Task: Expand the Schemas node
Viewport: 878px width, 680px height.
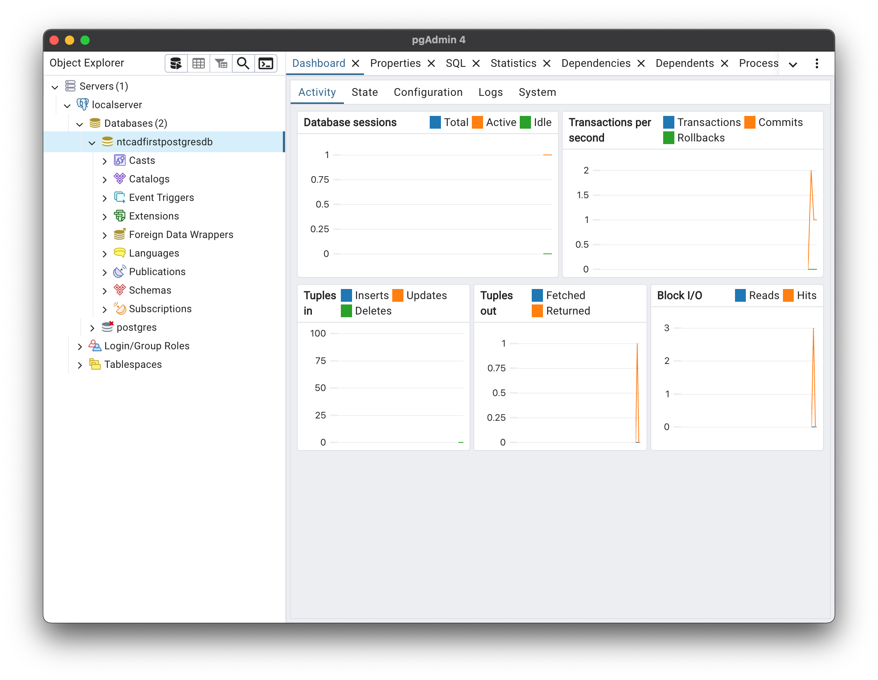Action: [104, 291]
